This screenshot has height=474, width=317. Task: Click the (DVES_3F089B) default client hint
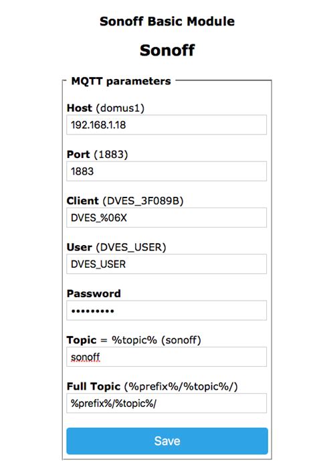point(143,201)
